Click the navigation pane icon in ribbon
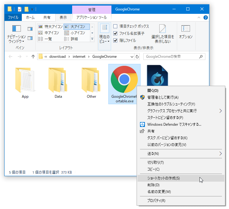 click(x=16, y=29)
